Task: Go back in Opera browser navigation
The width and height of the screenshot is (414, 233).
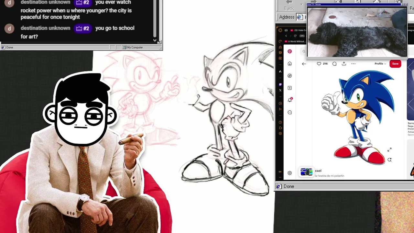Action: pyautogui.click(x=286, y=36)
